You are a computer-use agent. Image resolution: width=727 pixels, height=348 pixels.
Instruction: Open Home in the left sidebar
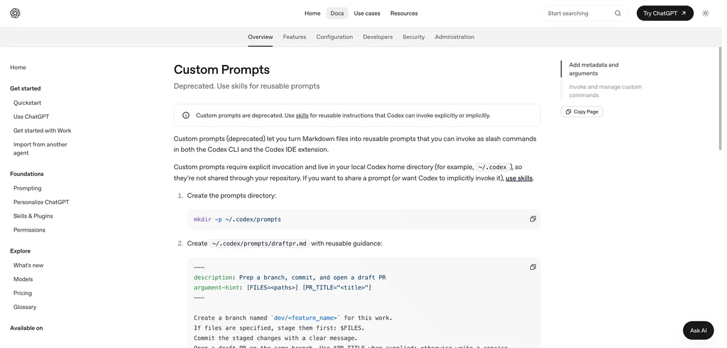pyautogui.click(x=18, y=67)
